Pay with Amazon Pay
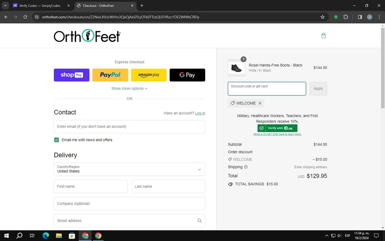The height and width of the screenshot is (241, 385). [x=149, y=75]
